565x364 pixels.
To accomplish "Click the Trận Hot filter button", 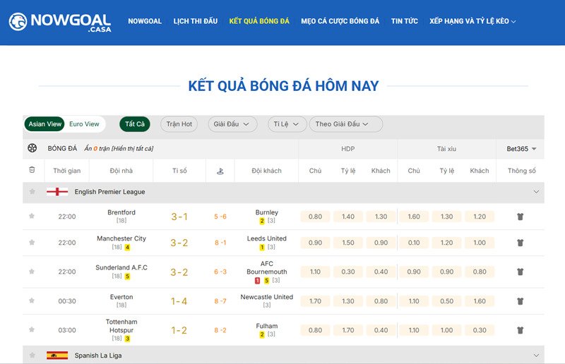I will (x=179, y=124).
